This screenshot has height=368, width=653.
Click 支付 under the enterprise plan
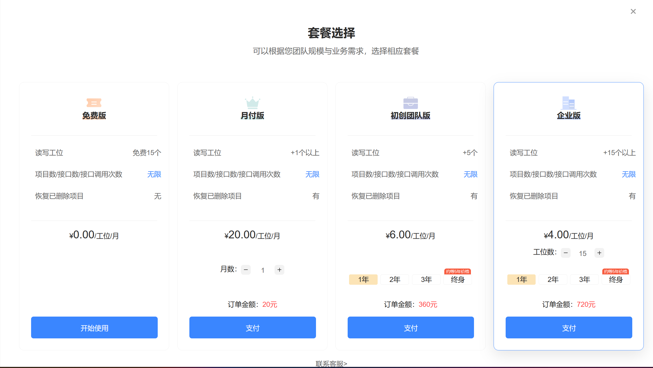[x=569, y=327]
